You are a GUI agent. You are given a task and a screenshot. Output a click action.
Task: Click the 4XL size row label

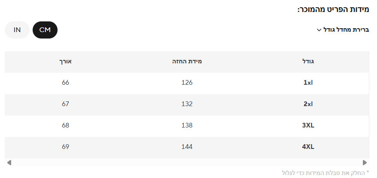(x=308, y=147)
